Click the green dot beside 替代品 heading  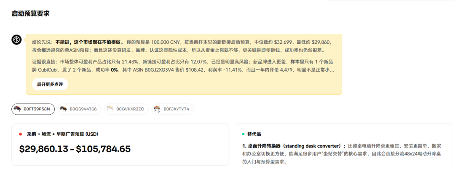coord(244,134)
